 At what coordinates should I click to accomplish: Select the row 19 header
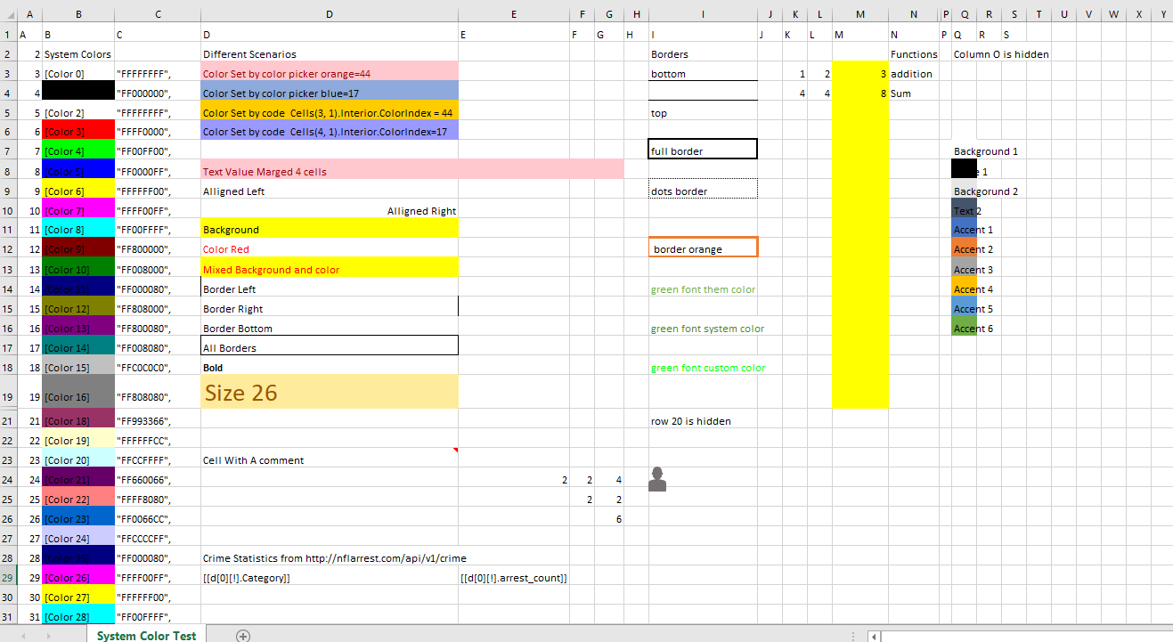8,392
